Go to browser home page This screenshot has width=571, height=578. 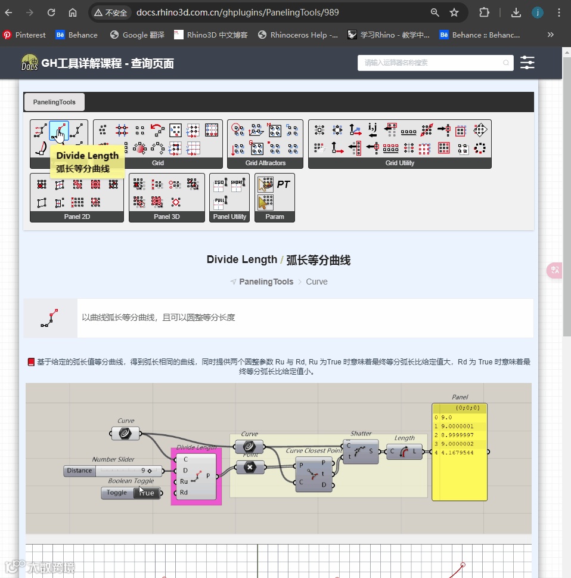point(73,13)
